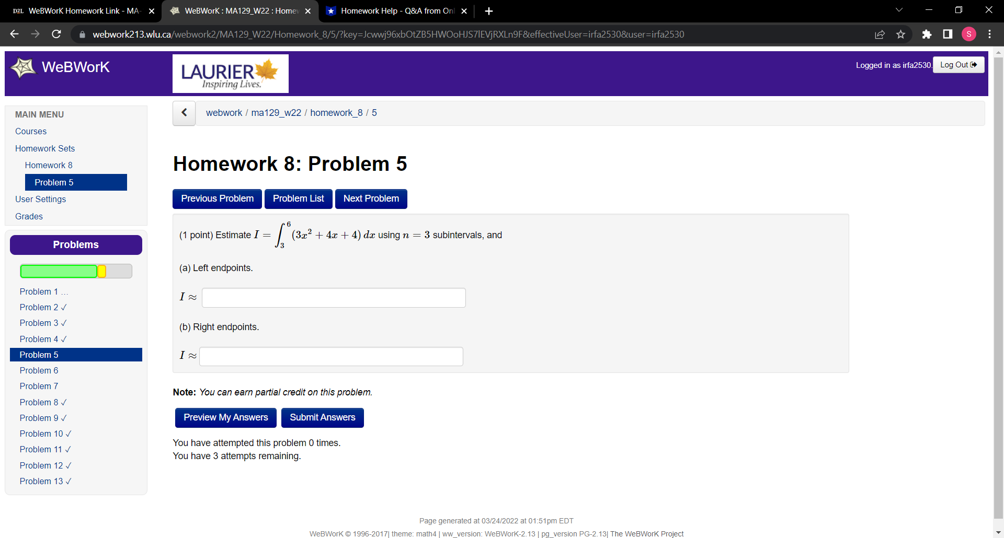Select the Problem 13 checkmark entry

click(45, 481)
